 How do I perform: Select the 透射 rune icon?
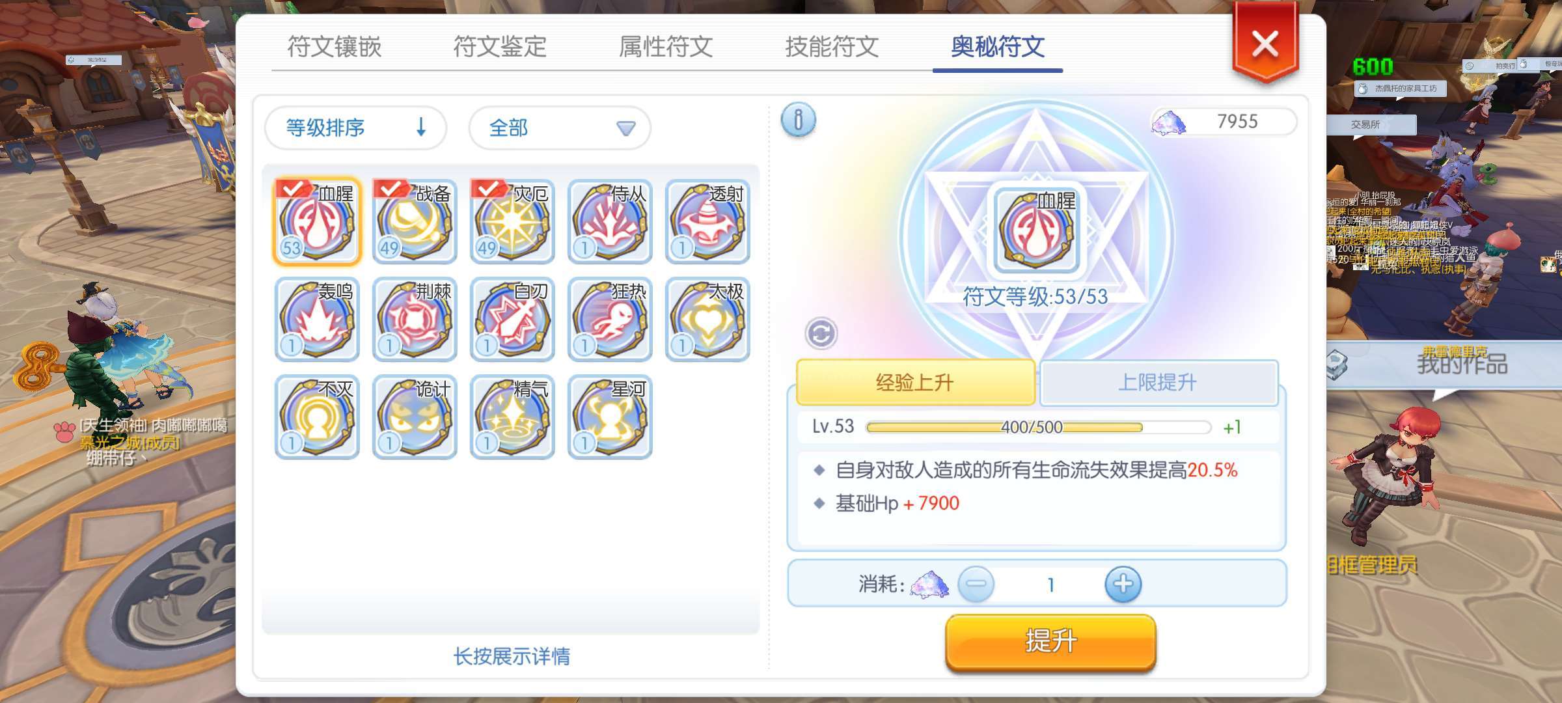(x=707, y=221)
